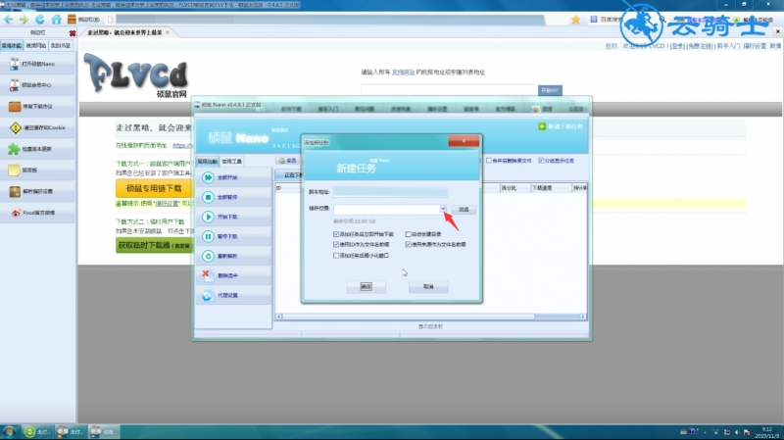
Task: Click the 开始GO button on the FLVCD page
Action: [x=550, y=90]
